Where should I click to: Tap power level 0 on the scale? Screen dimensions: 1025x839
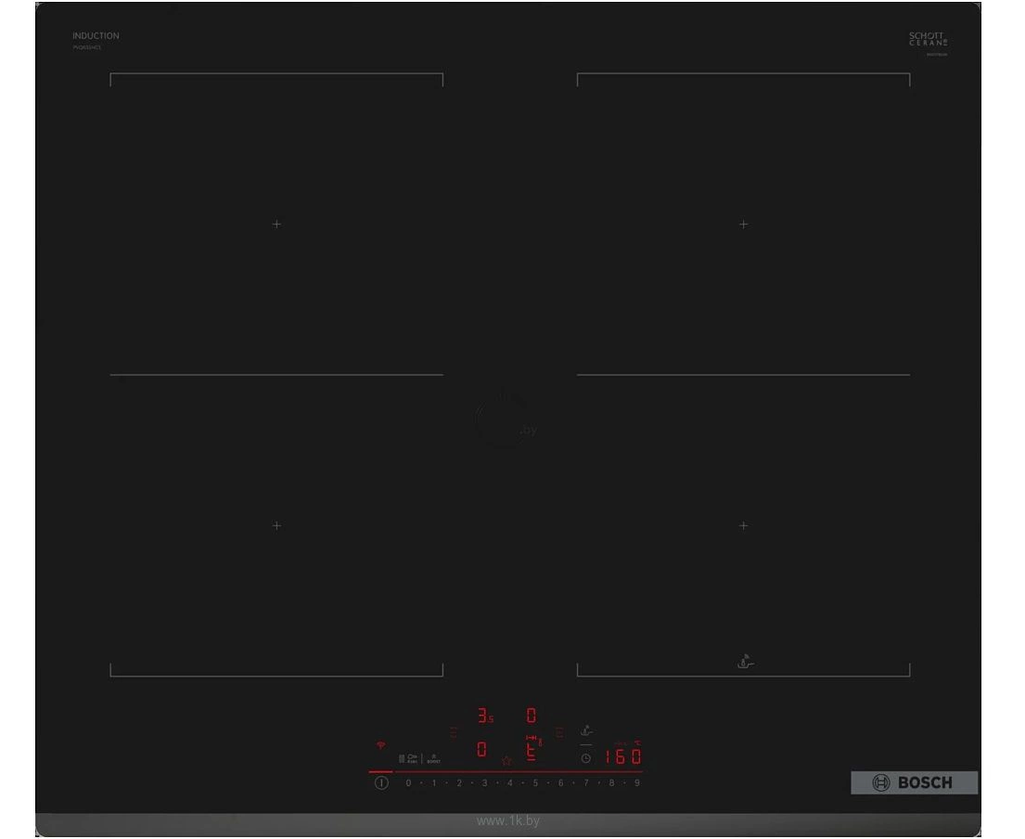(408, 783)
